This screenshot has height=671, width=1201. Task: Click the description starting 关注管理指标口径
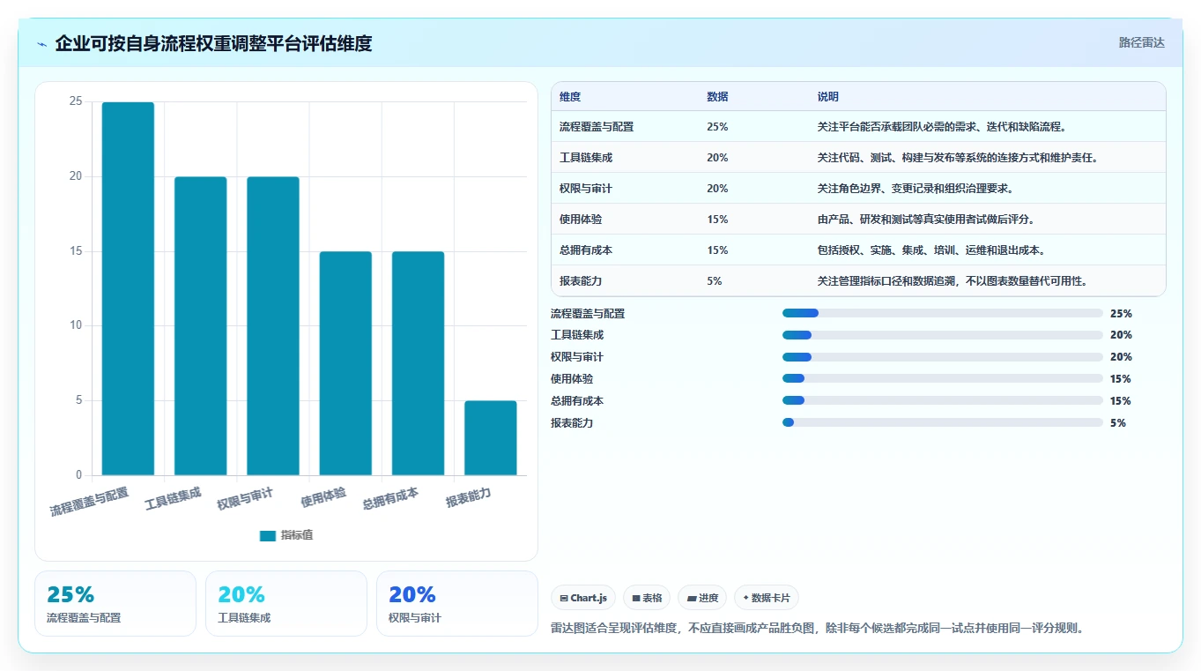click(x=952, y=281)
